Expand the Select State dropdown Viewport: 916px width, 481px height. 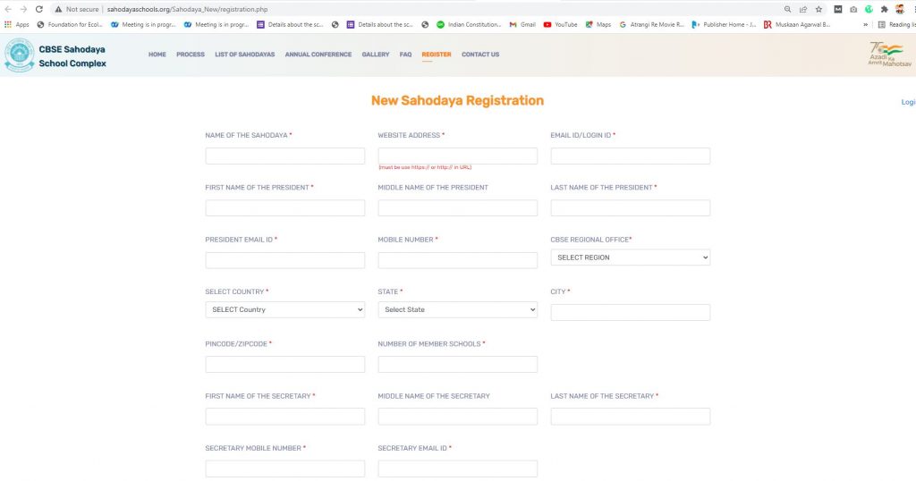coord(457,309)
